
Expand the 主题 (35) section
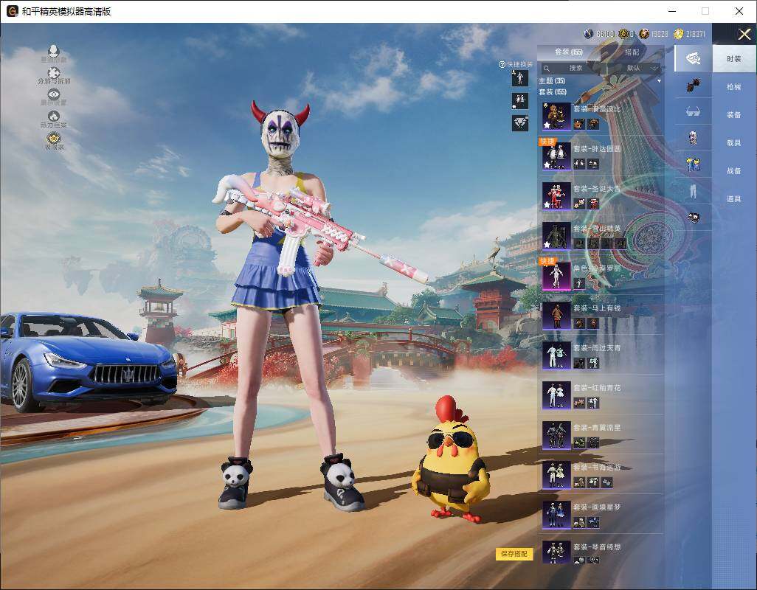[x=552, y=81]
